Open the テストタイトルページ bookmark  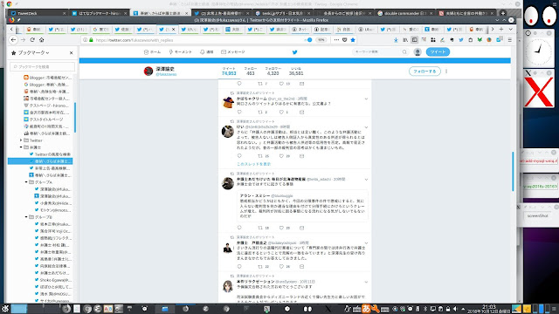[43, 119]
